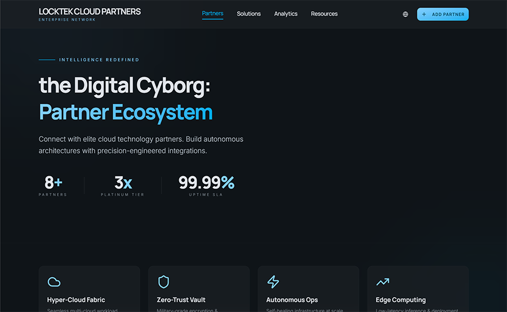
Task: Click the LockTek Cloud Partners logo
Action: (90, 12)
